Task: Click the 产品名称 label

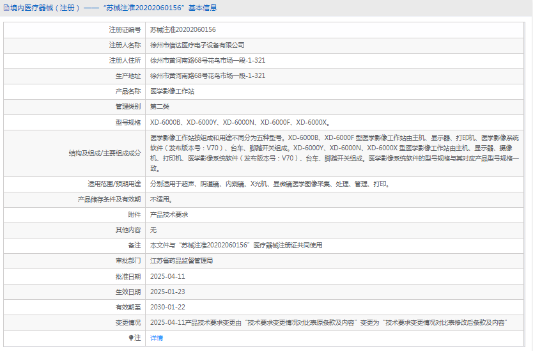Action: [x=128, y=91]
